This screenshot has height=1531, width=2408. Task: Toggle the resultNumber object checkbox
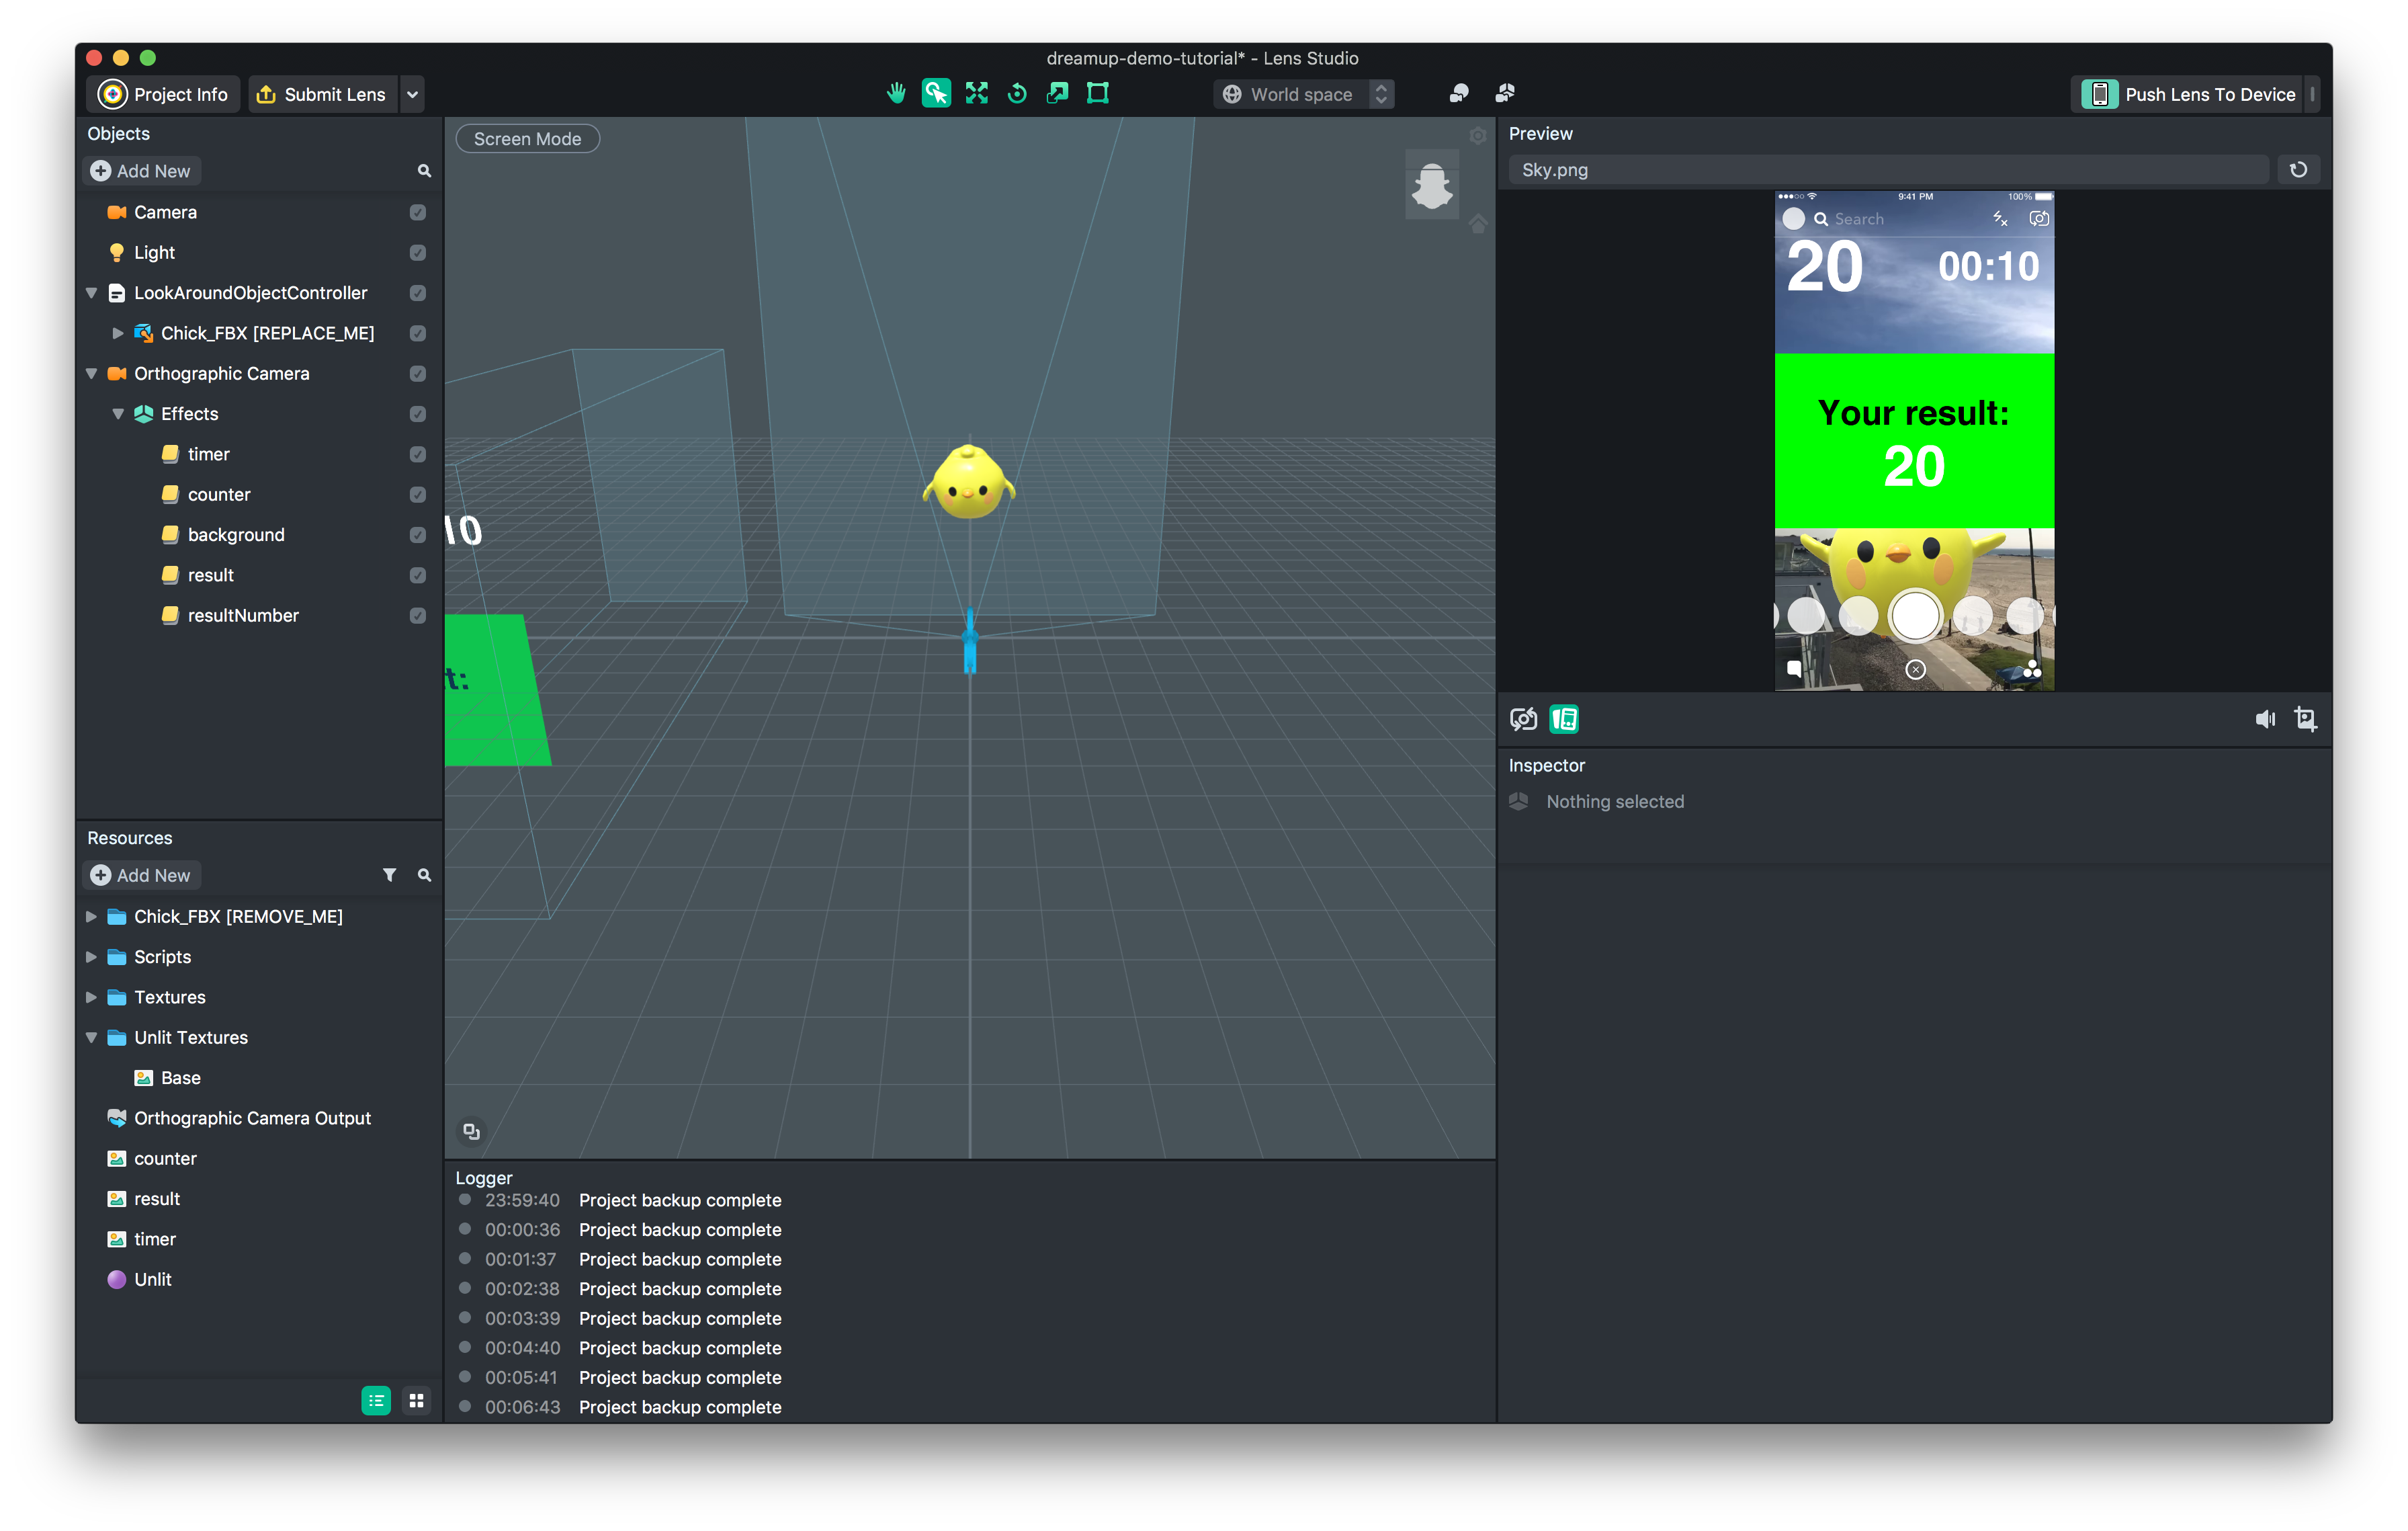tap(418, 615)
